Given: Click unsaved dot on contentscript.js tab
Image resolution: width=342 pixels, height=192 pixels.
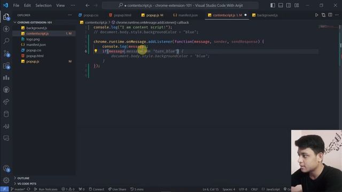Looking at the screenshot, I should click(x=245, y=15).
